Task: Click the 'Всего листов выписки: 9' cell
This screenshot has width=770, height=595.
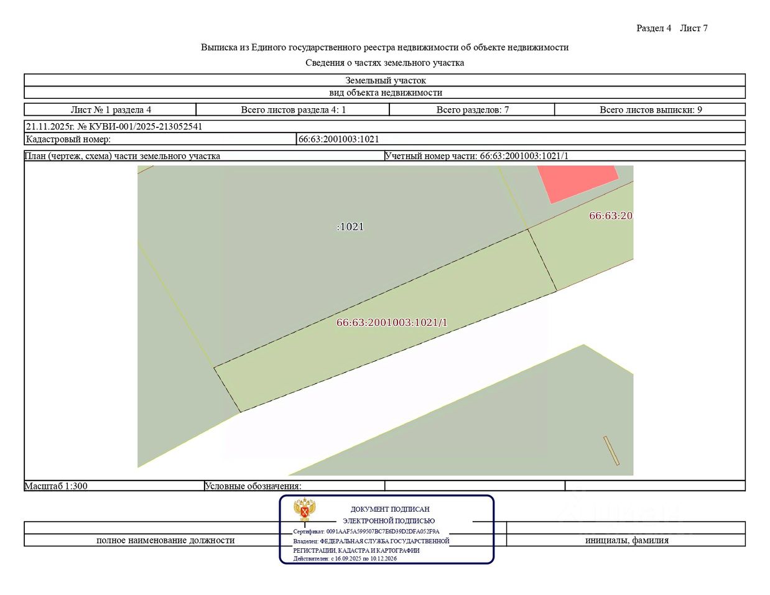Action: pyautogui.click(x=650, y=110)
